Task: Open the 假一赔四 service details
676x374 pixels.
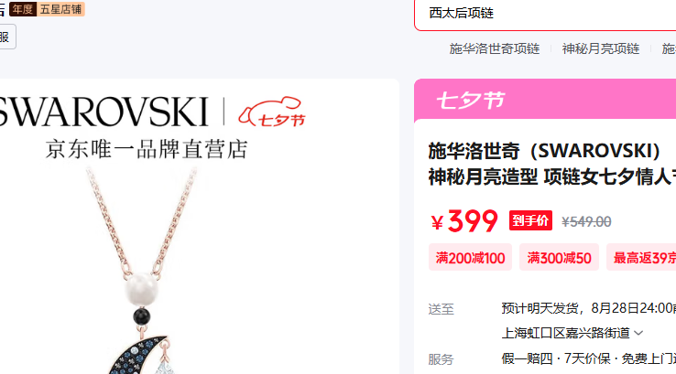Action: point(527,358)
